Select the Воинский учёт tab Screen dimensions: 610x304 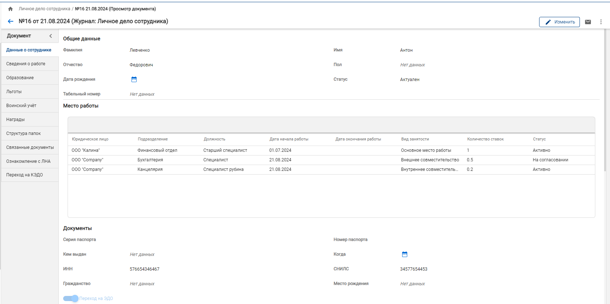pos(21,106)
